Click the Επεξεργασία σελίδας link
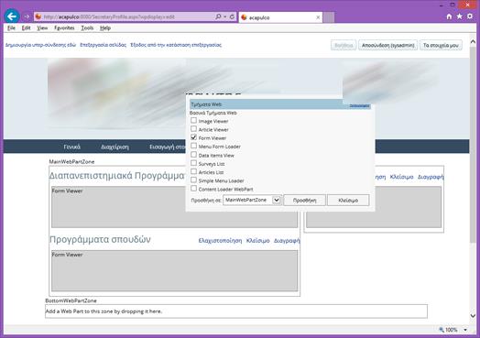This screenshot has width=480, height=338. point(104,45)
